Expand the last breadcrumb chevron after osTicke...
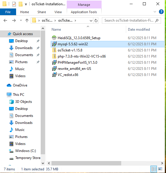 pos(75,20)
